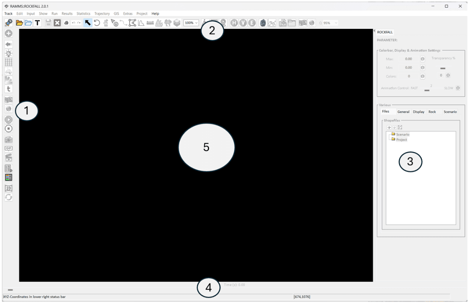468x303 pixels.
Task: Open the Track menu
Action: (8, 13)
